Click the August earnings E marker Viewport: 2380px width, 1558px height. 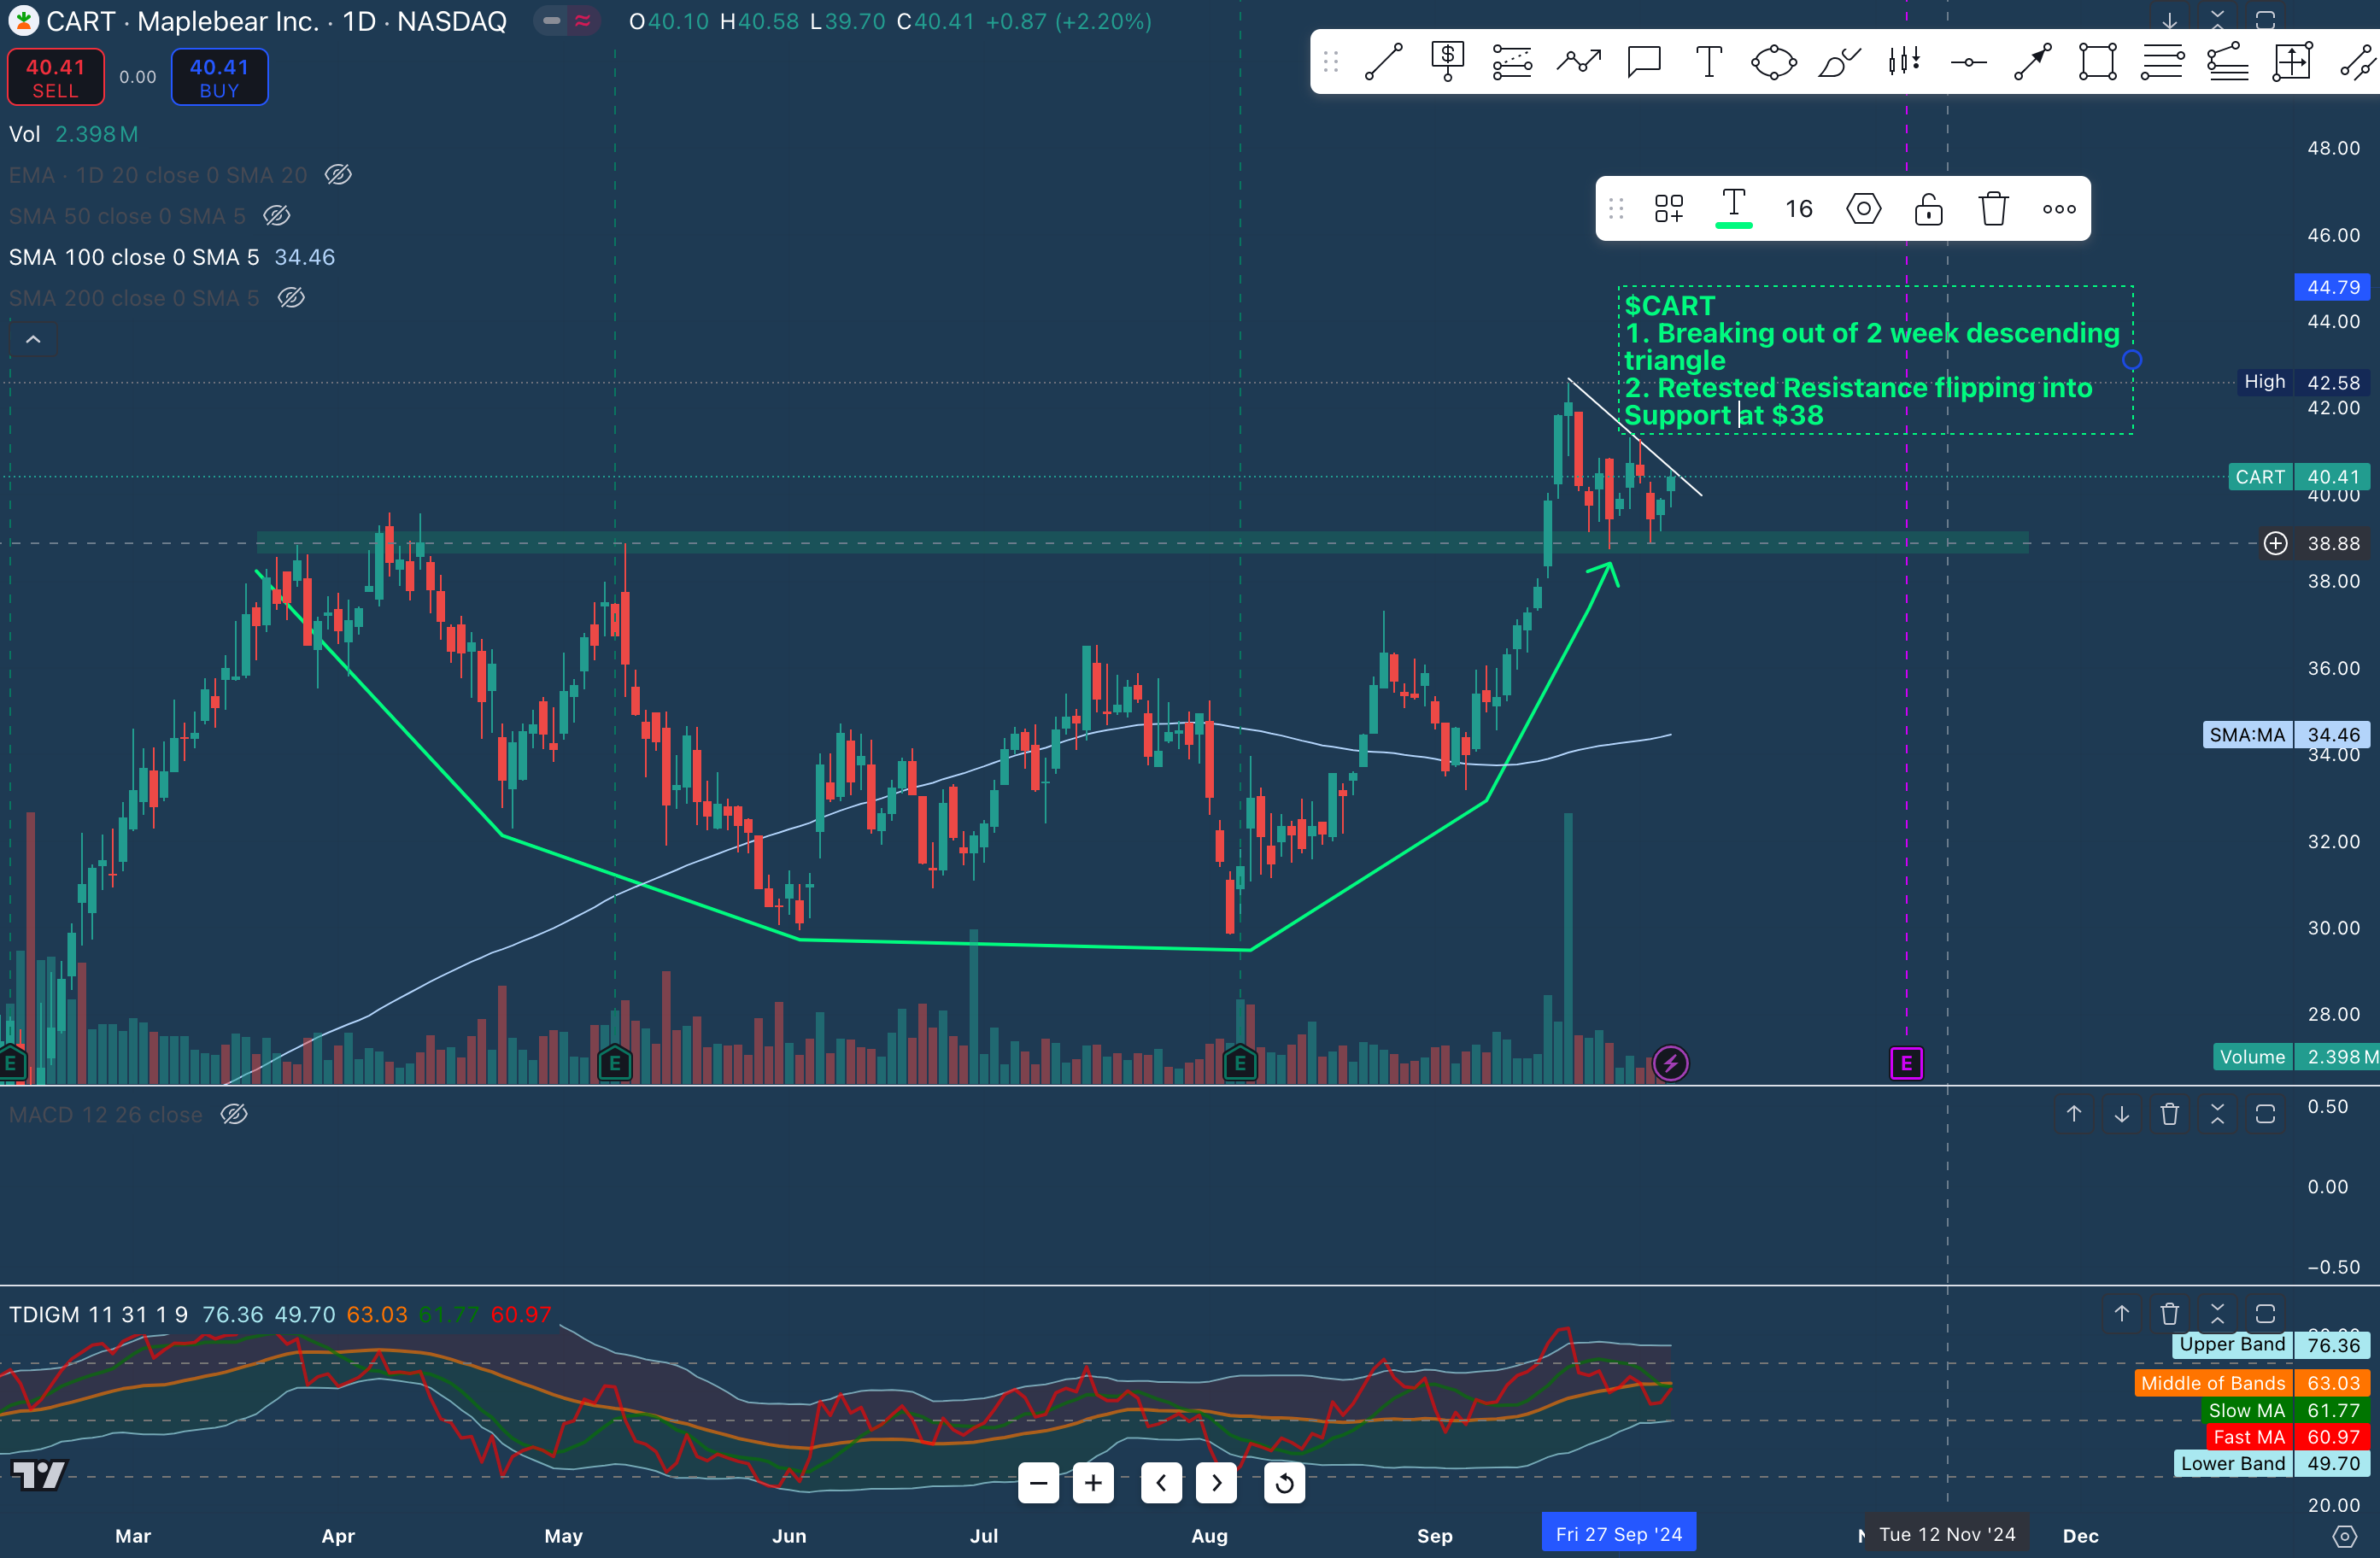(1240, 1063)
